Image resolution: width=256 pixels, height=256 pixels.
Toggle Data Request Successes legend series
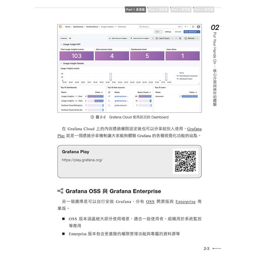click(x=188, y=76)
